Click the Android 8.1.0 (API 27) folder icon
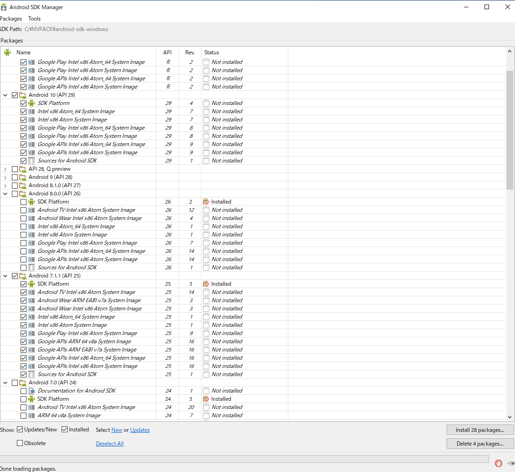This screenshot has height=472, width=515. coord(23,185)
